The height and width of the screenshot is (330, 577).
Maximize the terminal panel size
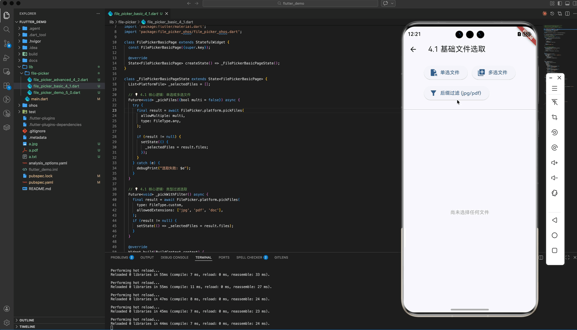click(x=567, y=257)
